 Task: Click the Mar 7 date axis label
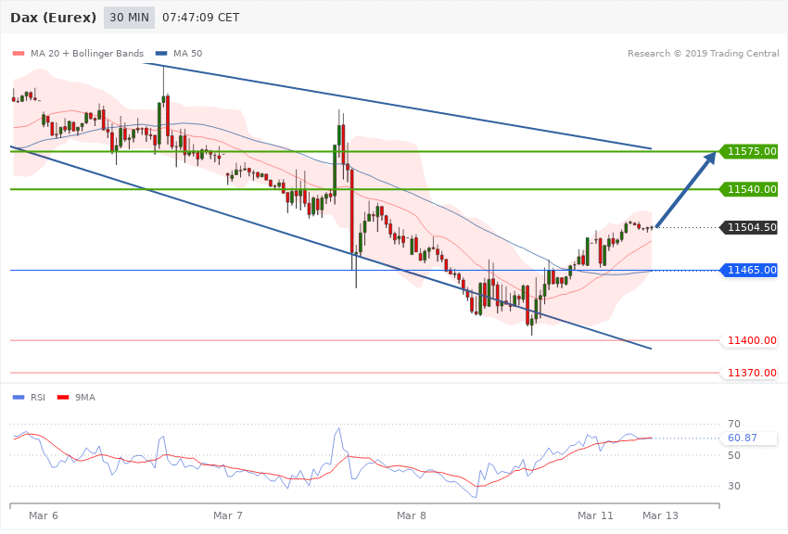[x=228, y=515]
